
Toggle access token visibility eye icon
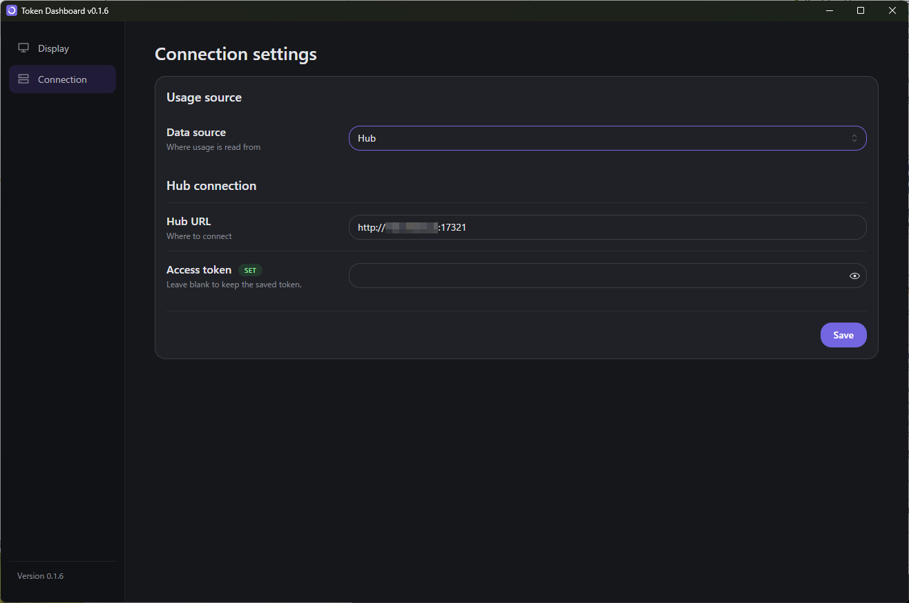pos(854,276)
